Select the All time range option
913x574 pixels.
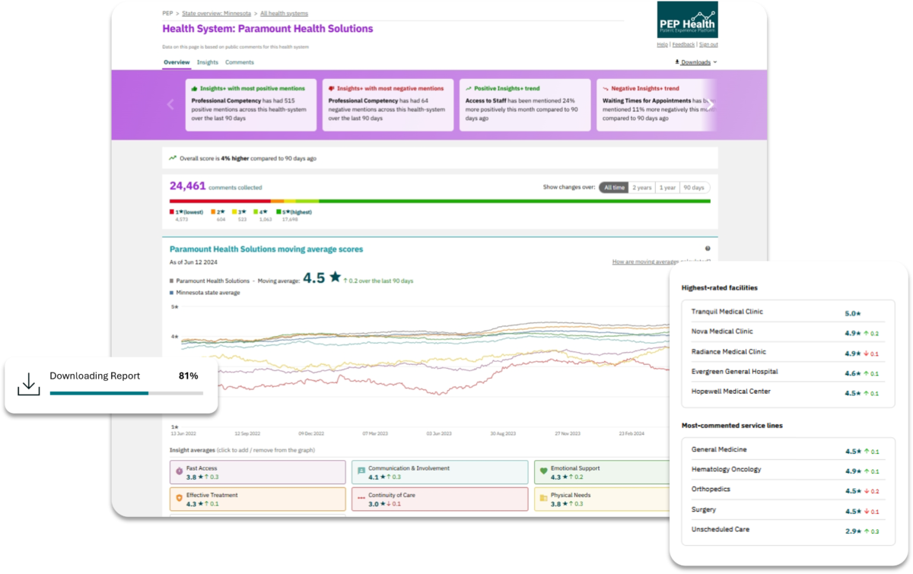(613, 187)
